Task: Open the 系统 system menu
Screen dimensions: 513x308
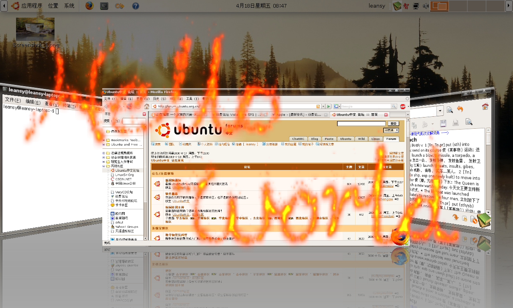Action: tap(69, 6)
